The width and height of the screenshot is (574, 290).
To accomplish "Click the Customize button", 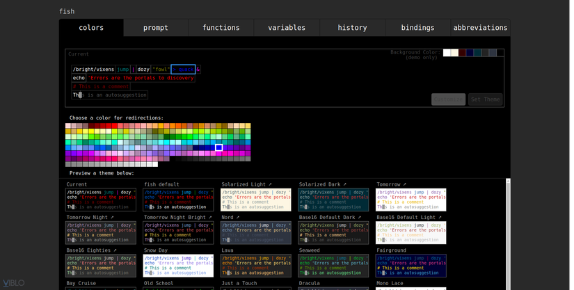I will tap(448, 99).
